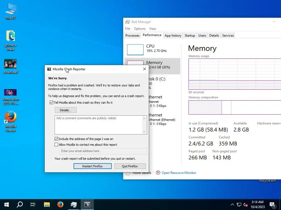This screenshot has height=210, width=281.
Task: Open taskbar Search magnifier
Action: (x=20, y=205)
